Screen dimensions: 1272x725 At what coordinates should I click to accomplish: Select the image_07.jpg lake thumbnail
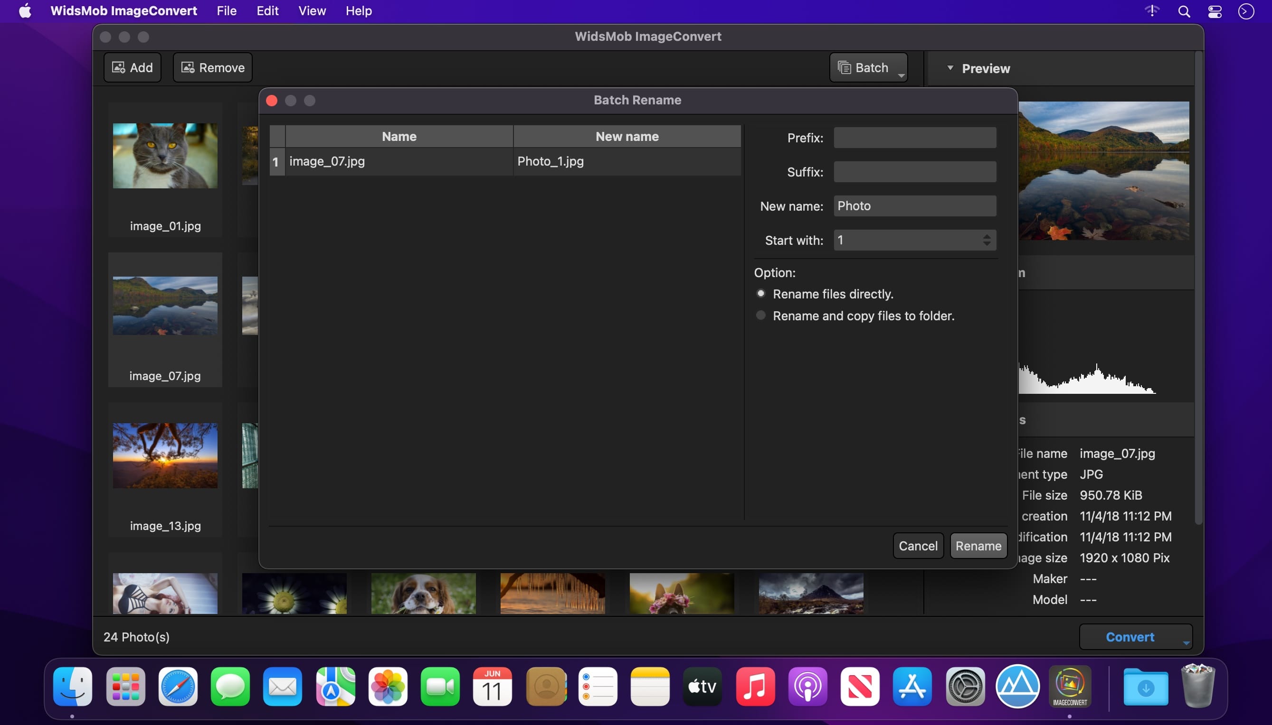[165, 306]
